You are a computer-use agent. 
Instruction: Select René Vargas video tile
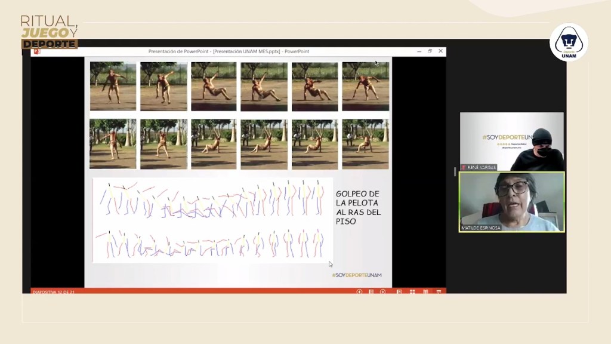pyautogui.click(x=511, y=141)
